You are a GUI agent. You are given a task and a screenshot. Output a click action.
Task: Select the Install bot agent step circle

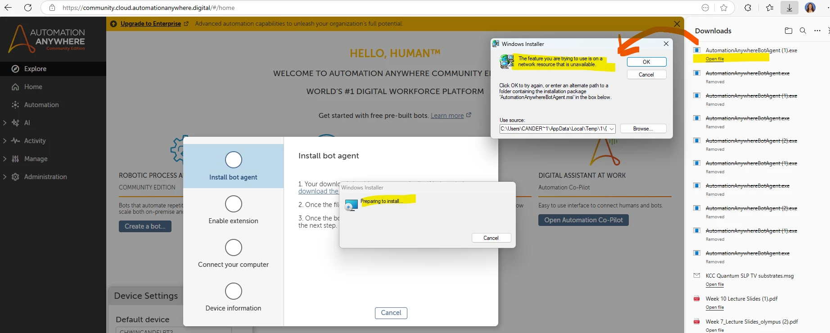pos(234,160)
